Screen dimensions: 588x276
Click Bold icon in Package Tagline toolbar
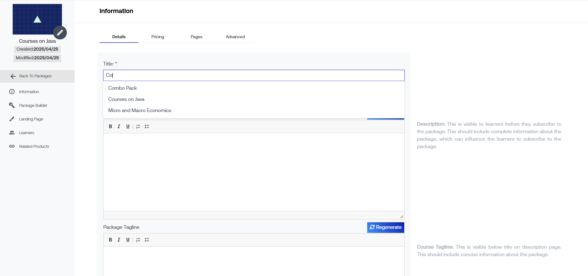(110, 240)
